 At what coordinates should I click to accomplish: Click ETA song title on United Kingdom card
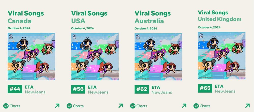click(219, 86)
